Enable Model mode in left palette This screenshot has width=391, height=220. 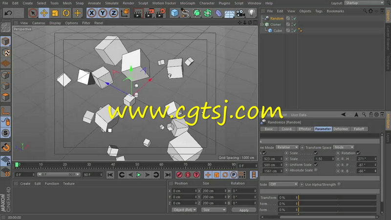[5, 42]
